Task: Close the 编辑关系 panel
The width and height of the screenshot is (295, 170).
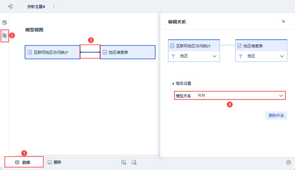Action: tap(283, 21)
